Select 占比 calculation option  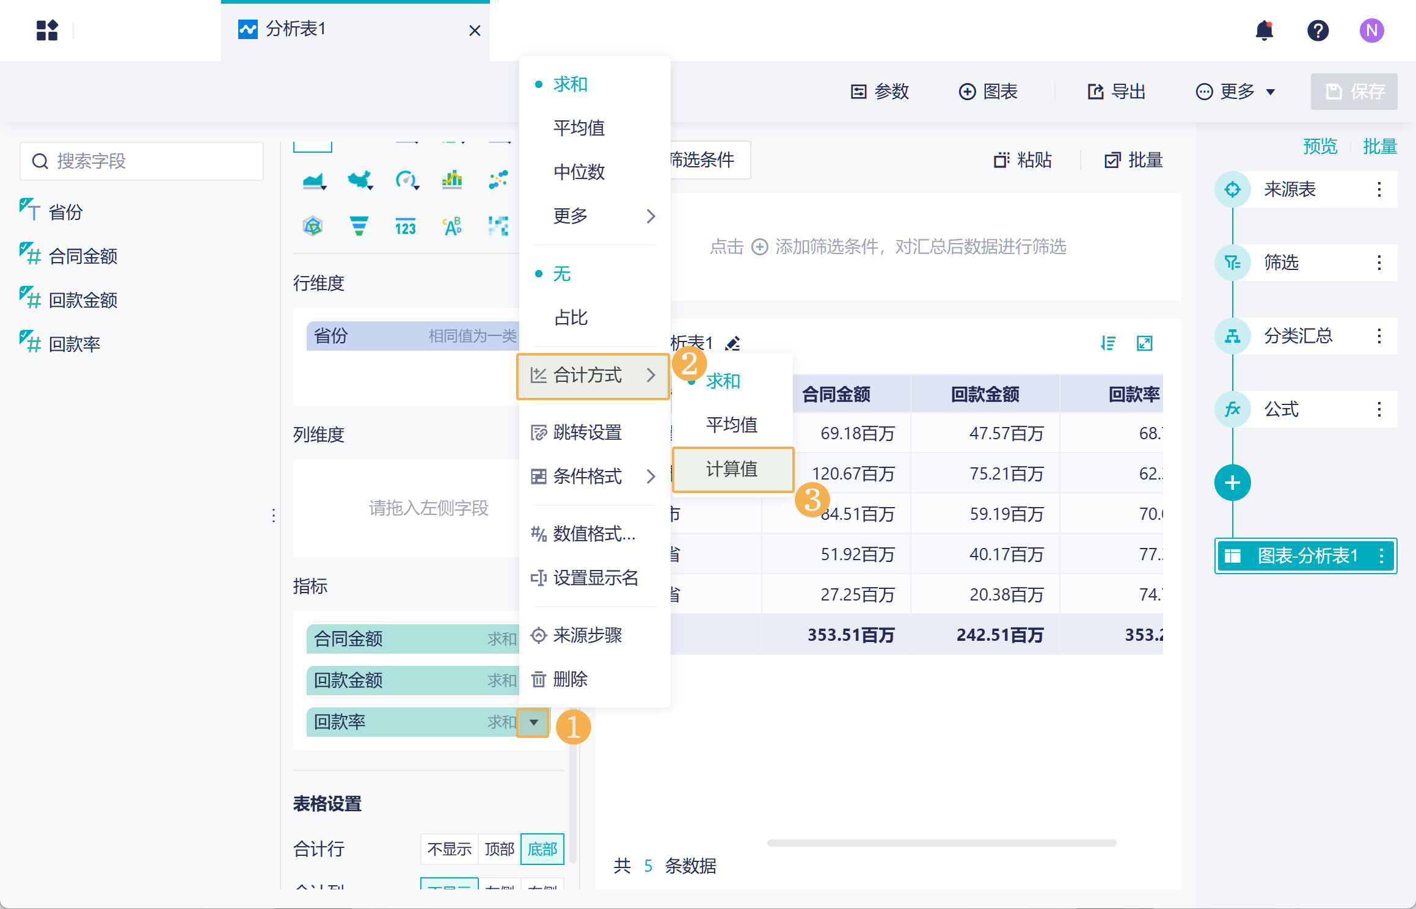point(571,318)
